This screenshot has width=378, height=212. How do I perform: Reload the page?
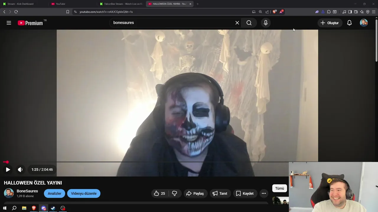point(16,12)
